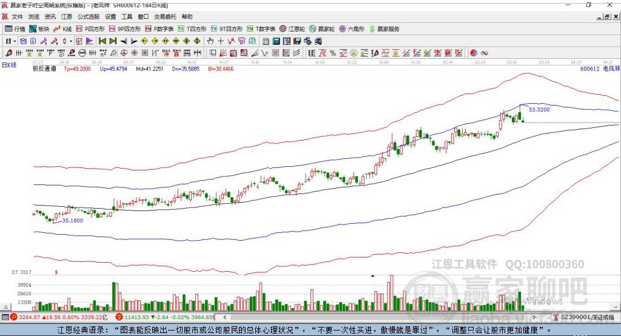The image size is (621, 336).
Task: Click the 53.3200 high price label
Action: tap(539, 110)
